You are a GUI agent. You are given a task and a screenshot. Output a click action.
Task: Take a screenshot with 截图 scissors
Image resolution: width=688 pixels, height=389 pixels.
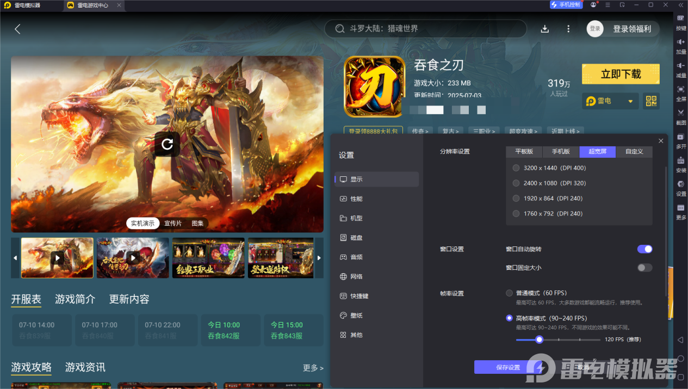click(x=680, y=116)
